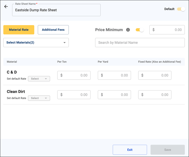
Task: Focus the Search by Material Name box
Action: point(140,43)
